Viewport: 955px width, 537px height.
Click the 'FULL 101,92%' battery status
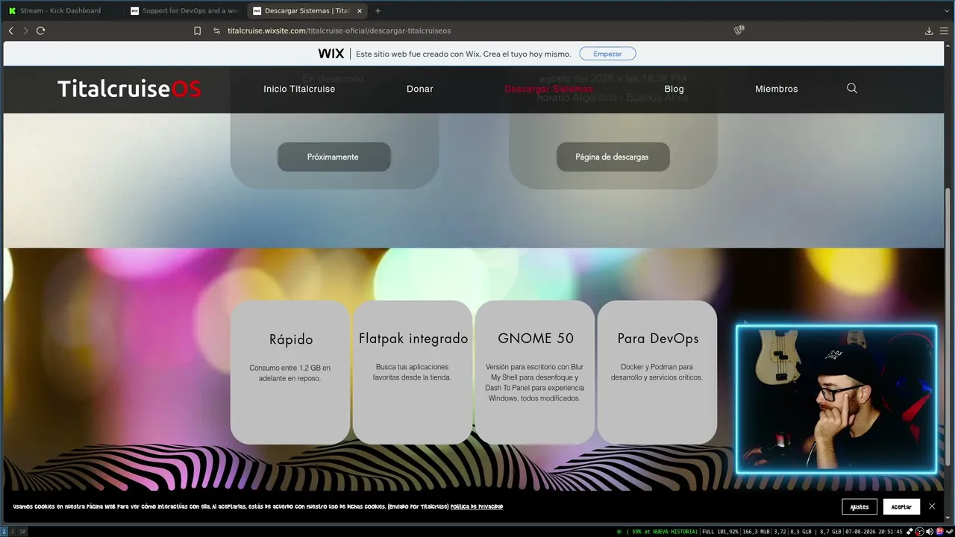pyautogui.click(x=720, y=532)
